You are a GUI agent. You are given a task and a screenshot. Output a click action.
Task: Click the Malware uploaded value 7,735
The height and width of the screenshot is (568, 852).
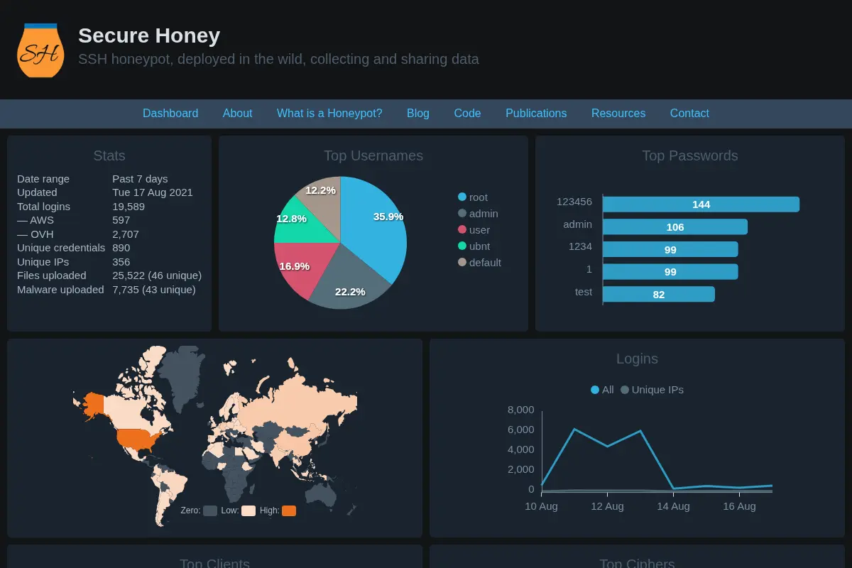click(154, 290)
